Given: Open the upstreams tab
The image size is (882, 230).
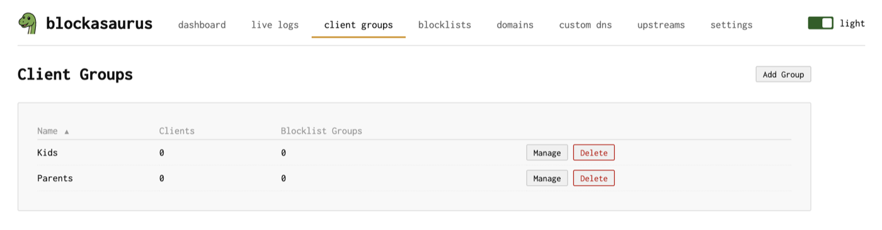Looking at the screenshot, I should coord(661,25).
